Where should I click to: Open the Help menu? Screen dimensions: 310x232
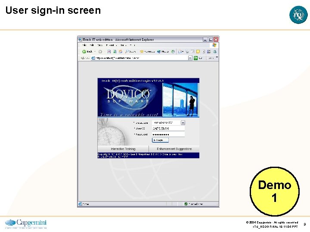pos(133,45)
